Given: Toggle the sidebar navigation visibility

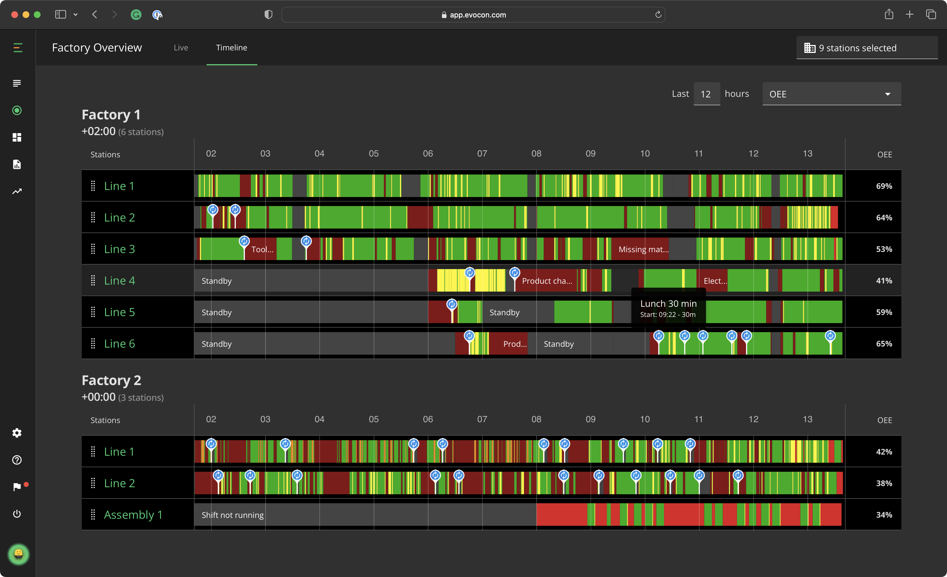Looking at the screenshot, I should point(18,48).
